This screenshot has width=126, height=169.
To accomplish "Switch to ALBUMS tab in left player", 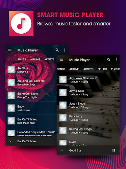I will (x=35, y=59).
